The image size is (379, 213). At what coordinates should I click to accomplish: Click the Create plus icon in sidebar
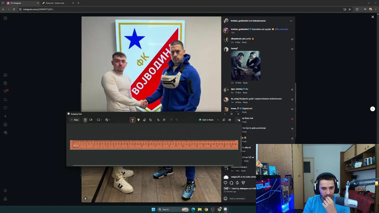click(x=5, y=116)
